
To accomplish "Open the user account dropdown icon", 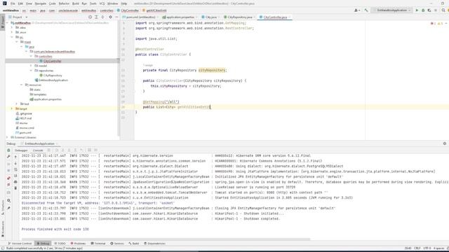I will [x=357, y=10].
